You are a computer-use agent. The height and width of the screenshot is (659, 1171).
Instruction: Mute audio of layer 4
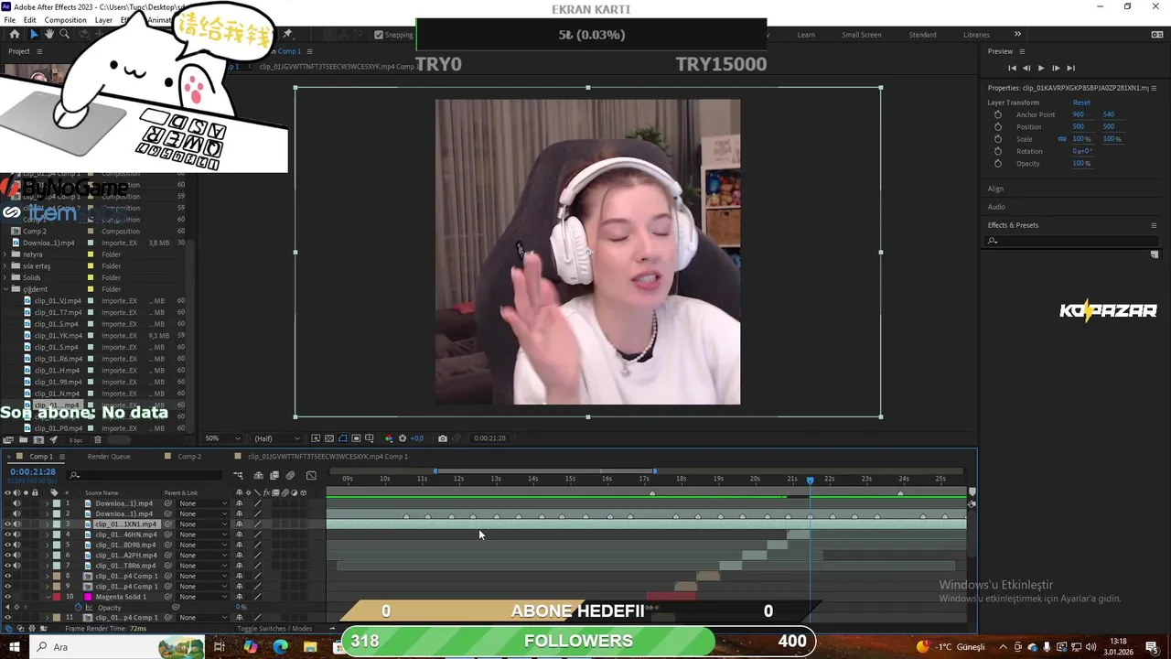(16, 535)
